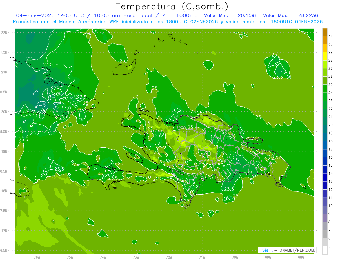Click the dark blue colorbar segment between 13 and 14

point(325,177)
